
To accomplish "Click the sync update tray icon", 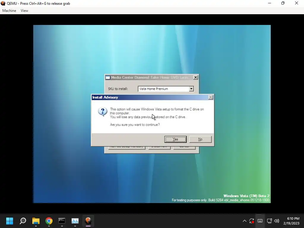I will coord(252,221).
